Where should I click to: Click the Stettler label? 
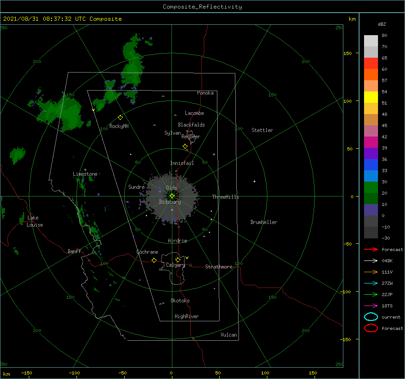pos(262,130)
